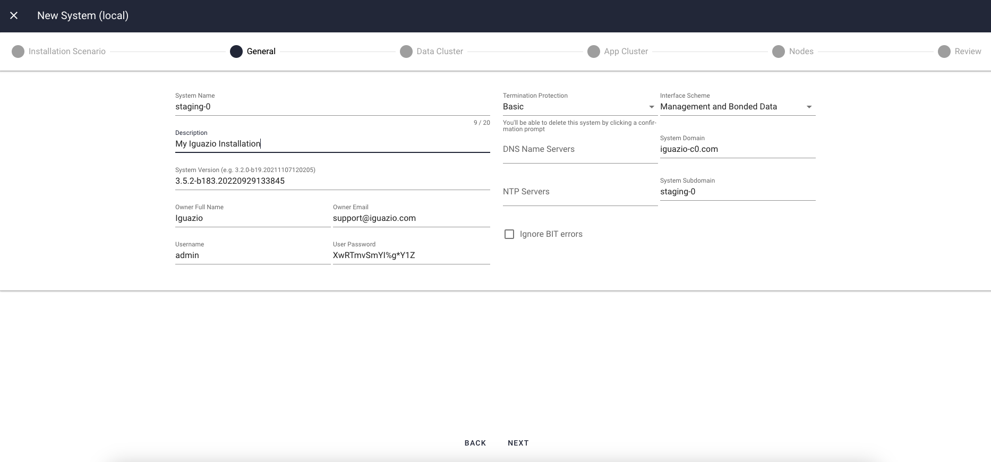Click the New System (local) title

(83, 15)
